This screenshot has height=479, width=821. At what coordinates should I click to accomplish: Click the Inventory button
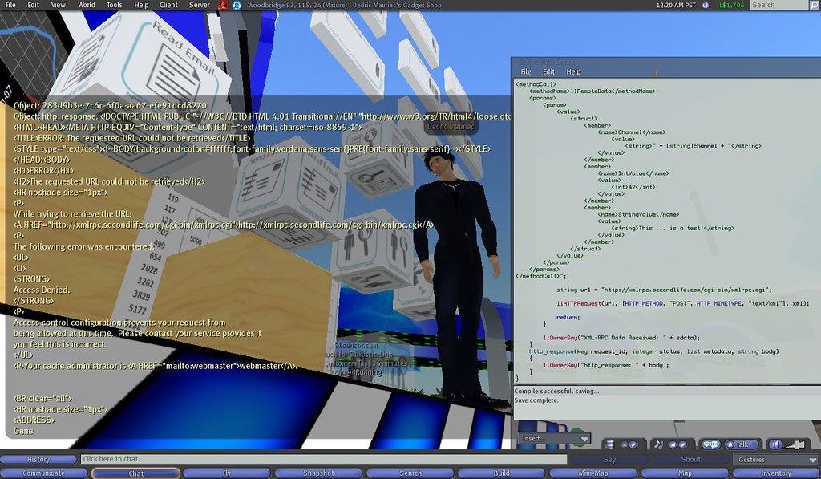(x=775, y=473)
